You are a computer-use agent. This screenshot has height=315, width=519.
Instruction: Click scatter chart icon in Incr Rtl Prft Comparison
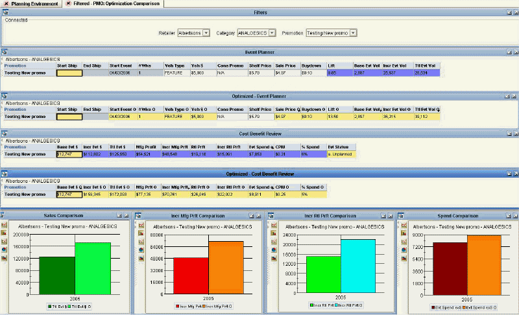point(274,242)
